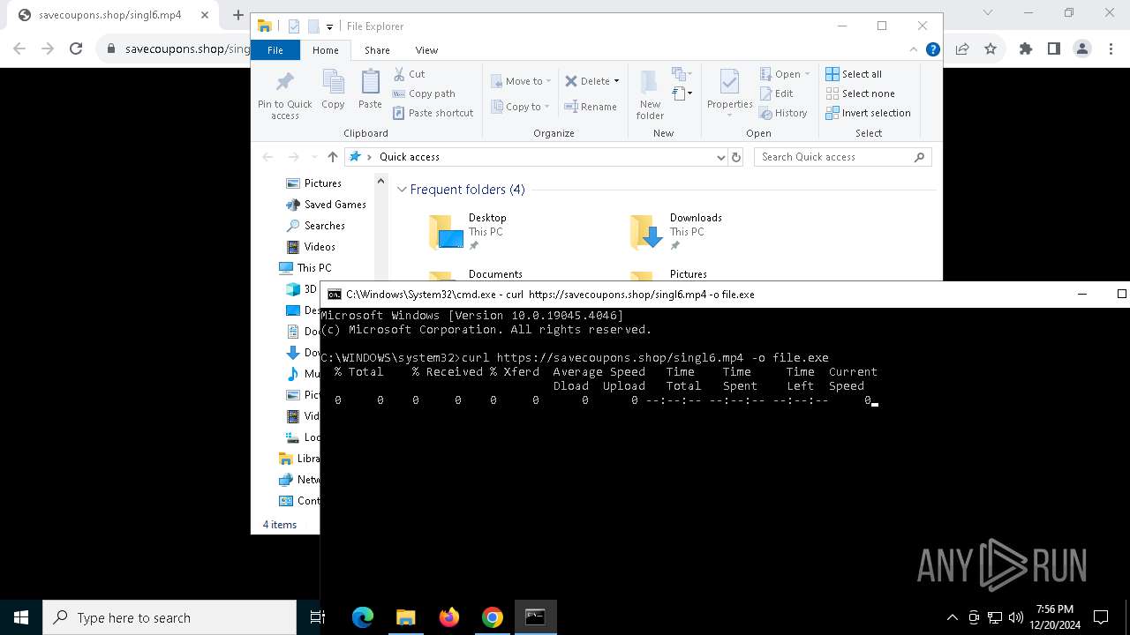Click Copy path in the ribbon
1130x635 pixels.
tap(424, 93)
